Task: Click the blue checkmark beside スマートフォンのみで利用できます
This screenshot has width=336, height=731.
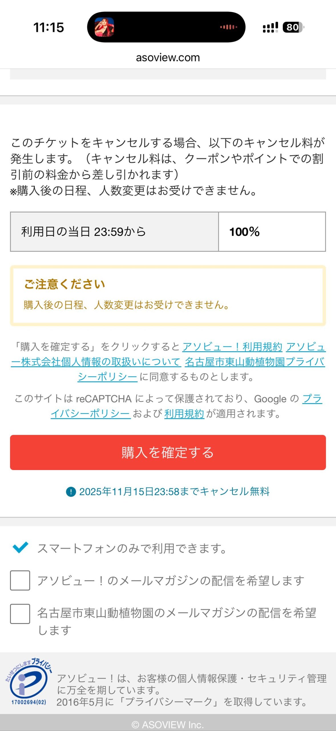Action: click(x=20, y=547)
